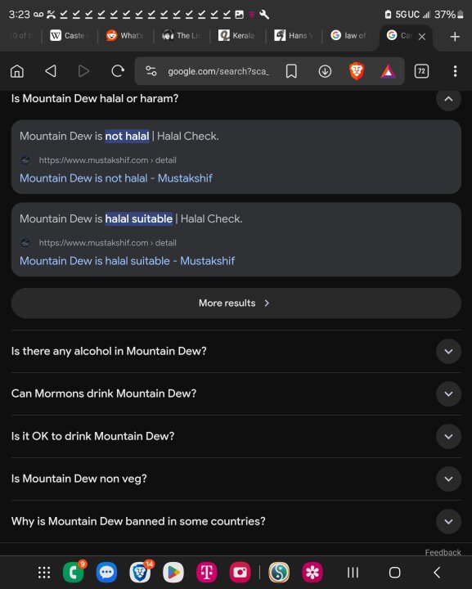Viewport: 472px width, 589px height.
Task: Open the tab switcher showing 72 tabs
Action: pos(421,71)
